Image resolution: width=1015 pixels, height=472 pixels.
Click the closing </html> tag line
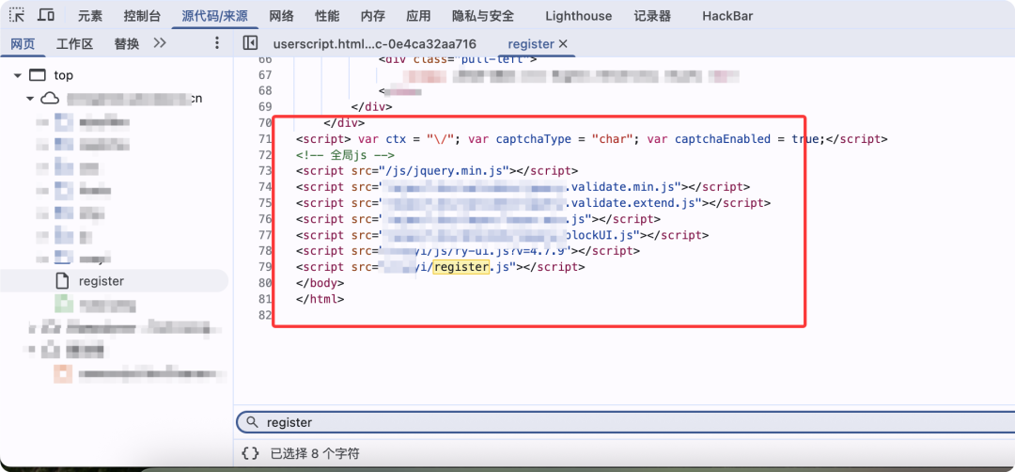[320, 299]
